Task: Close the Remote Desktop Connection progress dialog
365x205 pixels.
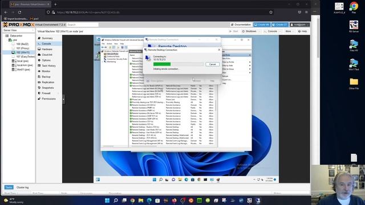Action: 219,50
